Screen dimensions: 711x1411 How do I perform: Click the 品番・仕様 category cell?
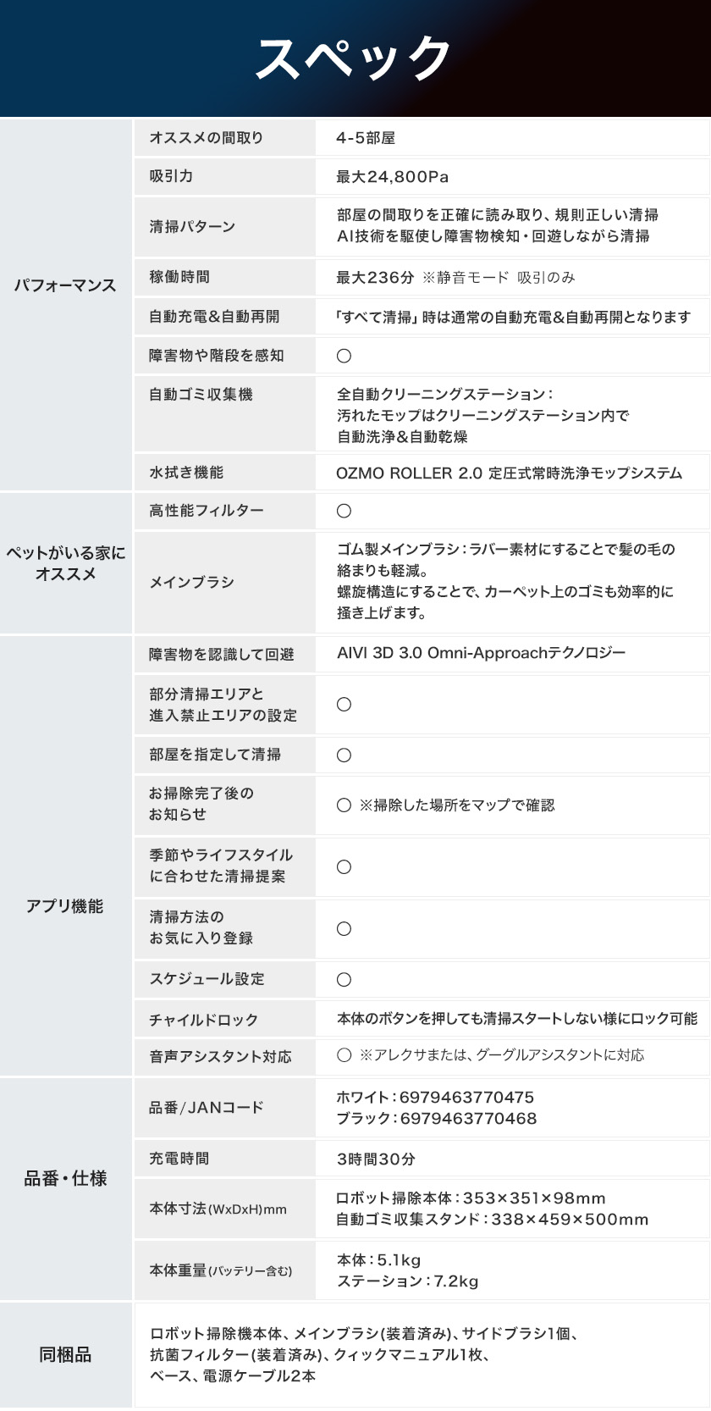[66, 1188]
